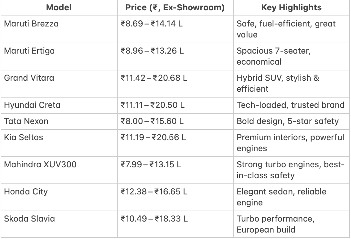Click 'Turbo performance, European build' cell
Image resolution: width=351 pixels, height=239 pixels.
coord(292,224)
